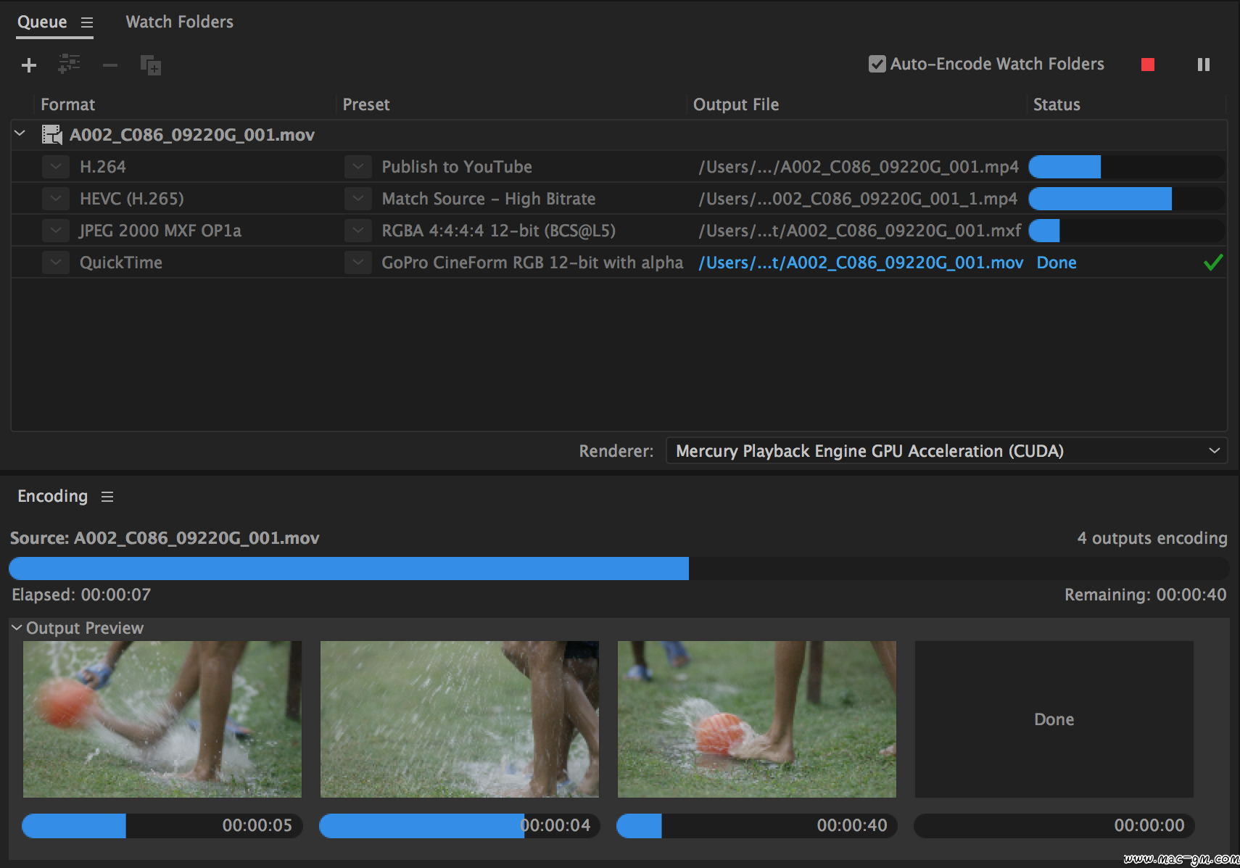Click the 002_C086_09220G_001_1.mp4 output path

coord(858,199)
